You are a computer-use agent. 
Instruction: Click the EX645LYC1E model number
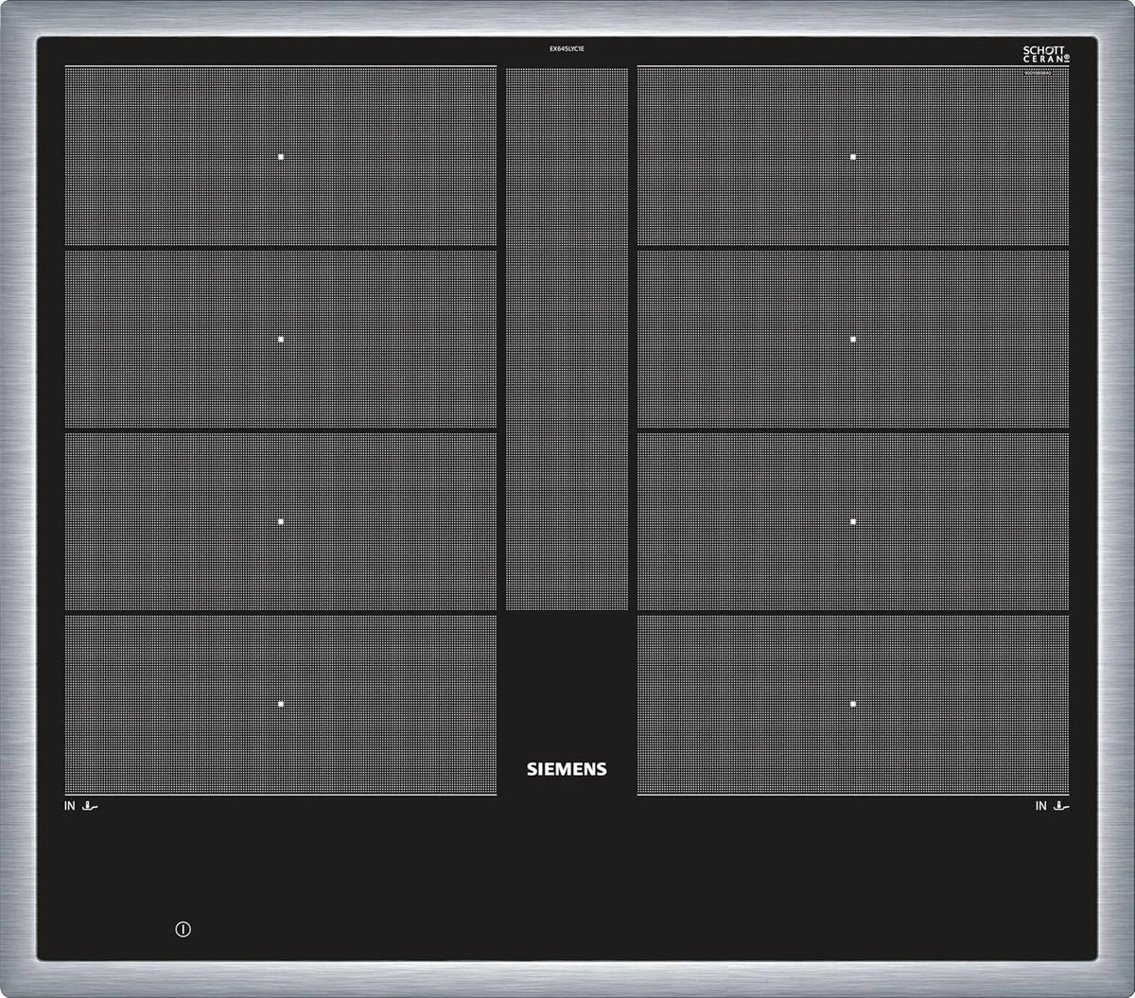[x=567, y=47]
